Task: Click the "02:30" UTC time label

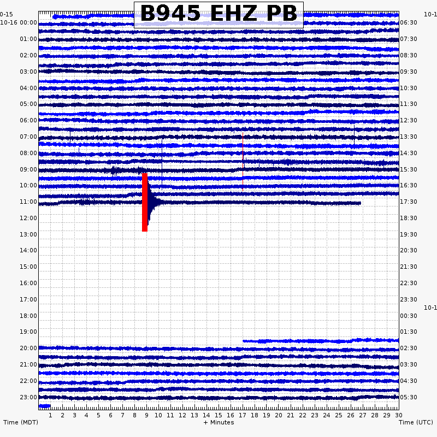Action: [x=409, y=348]
